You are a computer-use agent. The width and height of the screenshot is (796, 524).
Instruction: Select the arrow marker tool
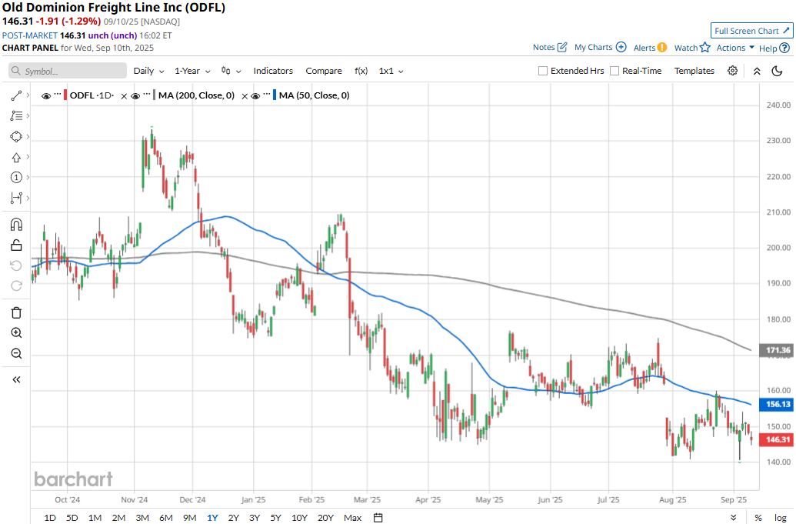point(16,158)
